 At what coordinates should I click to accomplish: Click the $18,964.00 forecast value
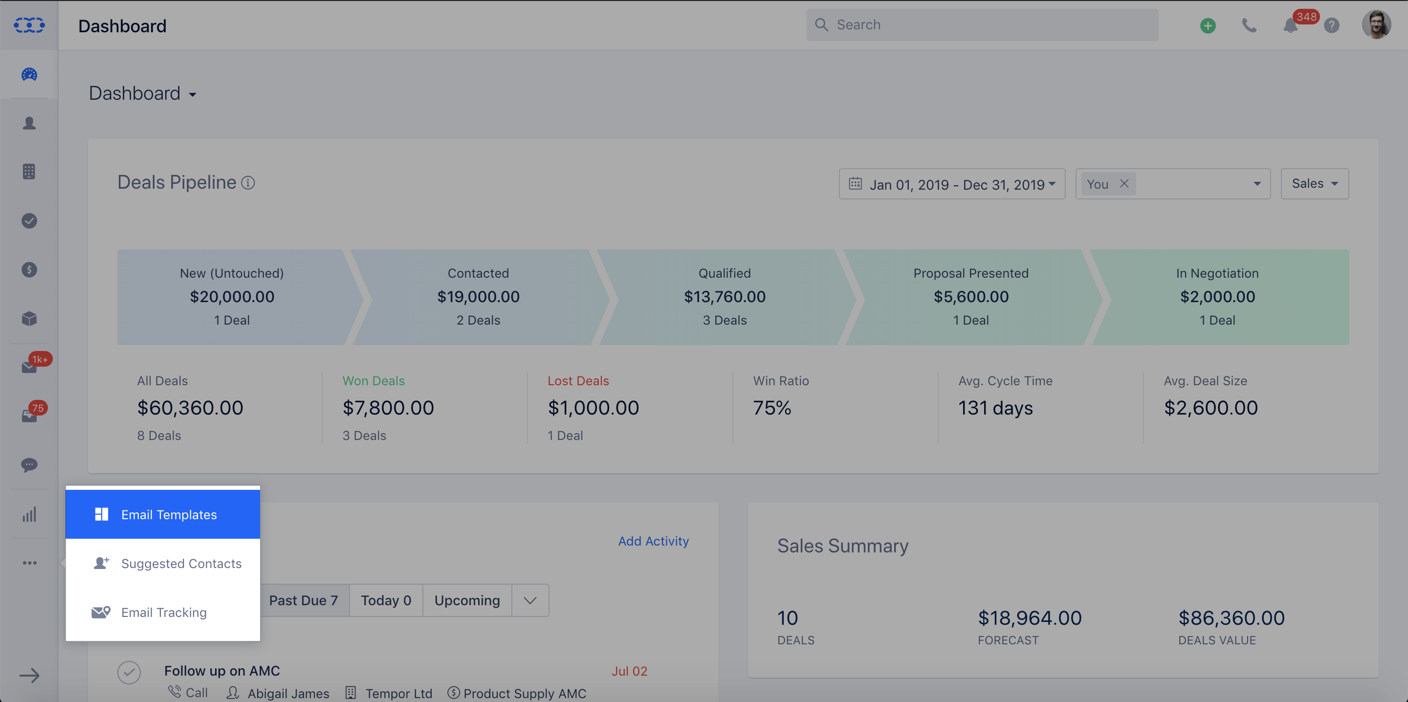(1030, 618)
